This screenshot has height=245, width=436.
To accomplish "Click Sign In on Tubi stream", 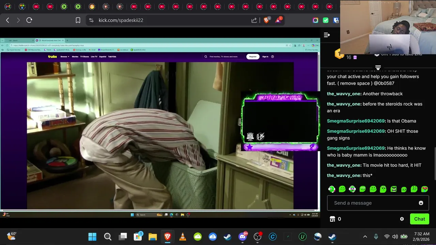I will point(265,56).
